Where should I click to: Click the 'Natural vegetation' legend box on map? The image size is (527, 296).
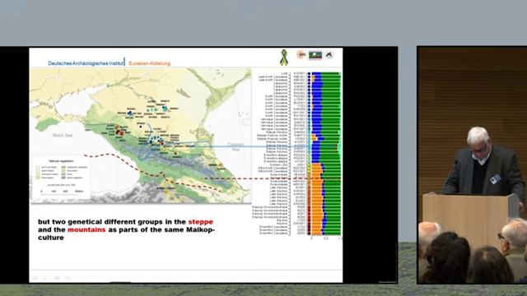tap(61, 178)
